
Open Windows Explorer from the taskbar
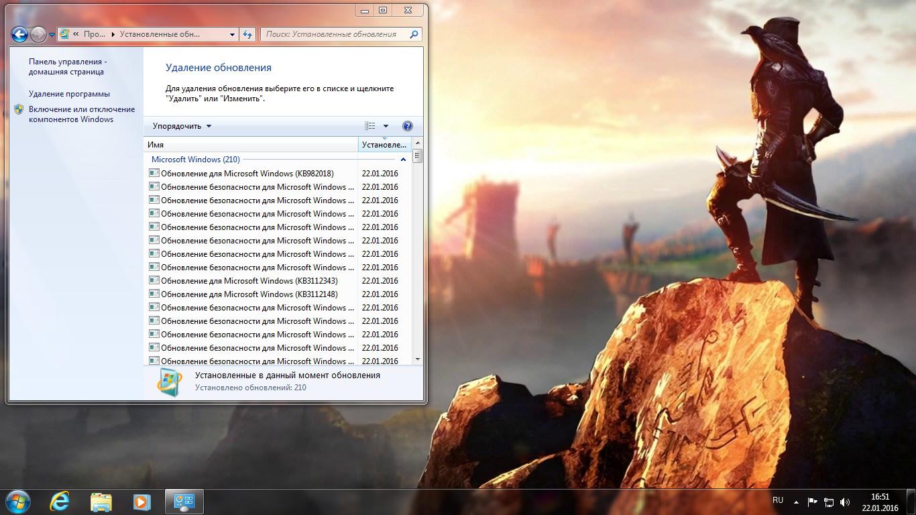click(101, 502)
